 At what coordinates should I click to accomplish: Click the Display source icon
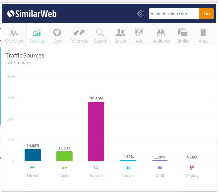pyautogui.click(x=192, y=168)
